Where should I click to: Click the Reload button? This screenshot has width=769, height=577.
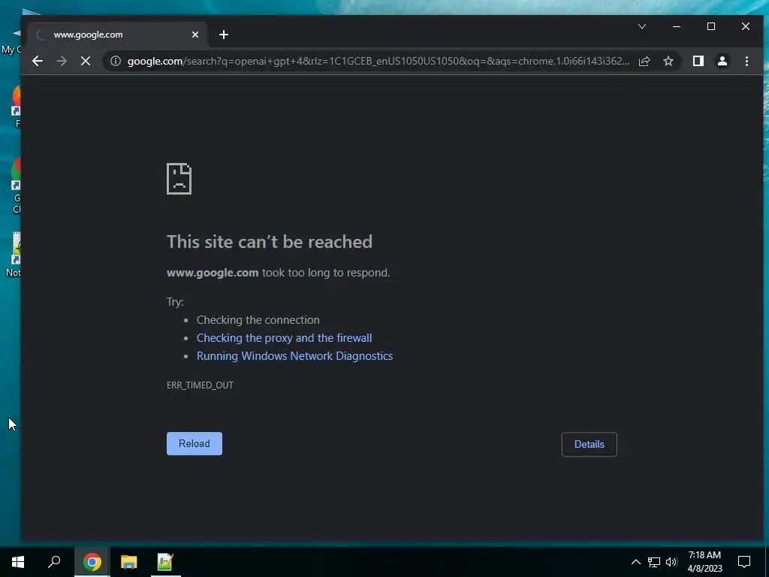coord(195,443)
